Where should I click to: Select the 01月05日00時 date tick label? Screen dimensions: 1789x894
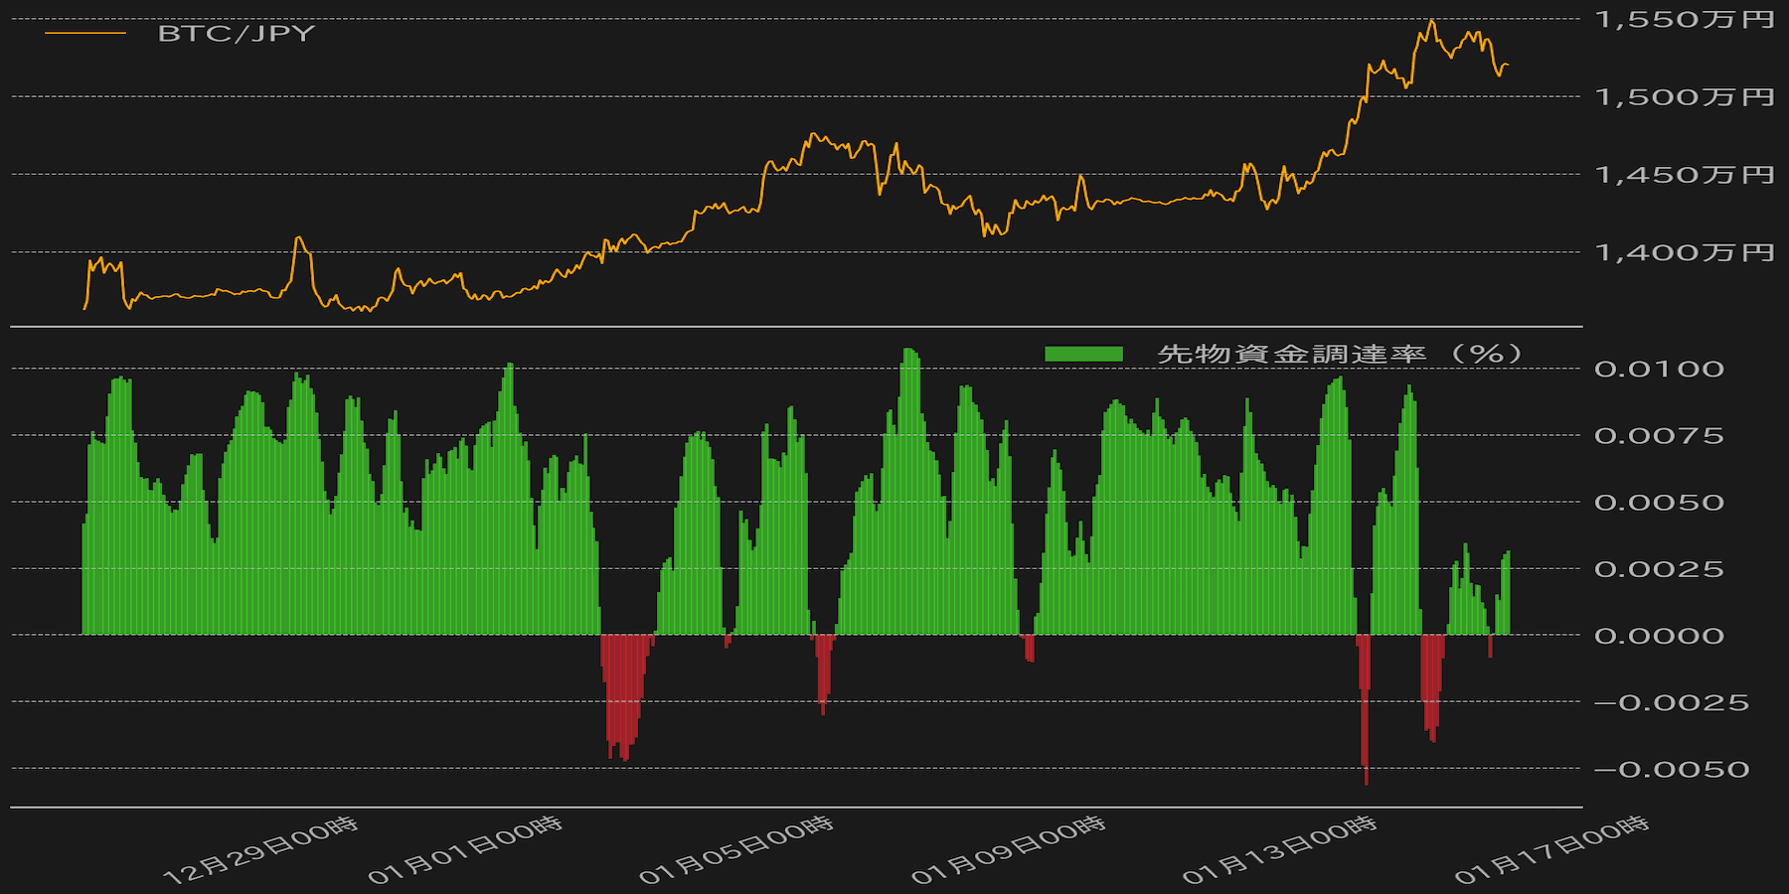[736, 850]
